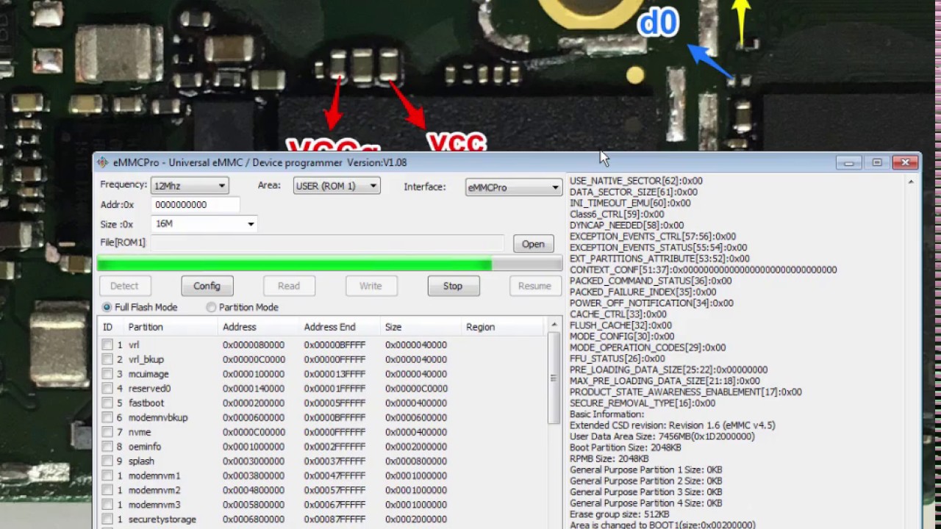Click size 0x0002000000 of oeminfo row
This screenshot has width=941, height=529.
[416, 447]
